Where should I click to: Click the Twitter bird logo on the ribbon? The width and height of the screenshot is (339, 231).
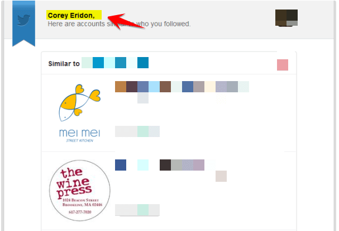(x=23, y=20)
